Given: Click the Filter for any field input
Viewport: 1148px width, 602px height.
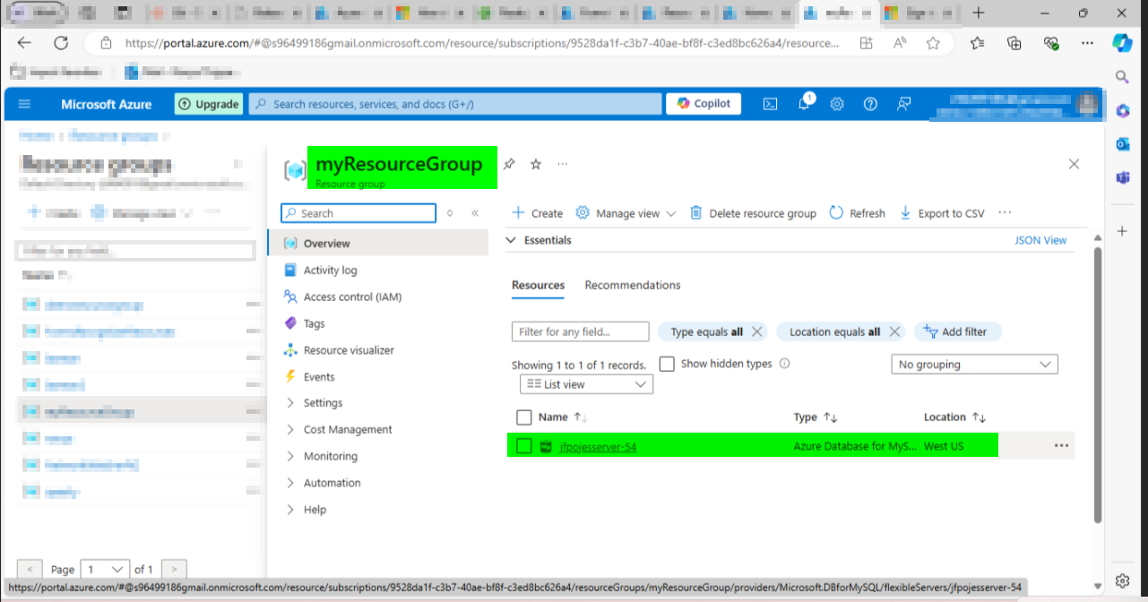Looking at the screenshot, I should [580, 331].
